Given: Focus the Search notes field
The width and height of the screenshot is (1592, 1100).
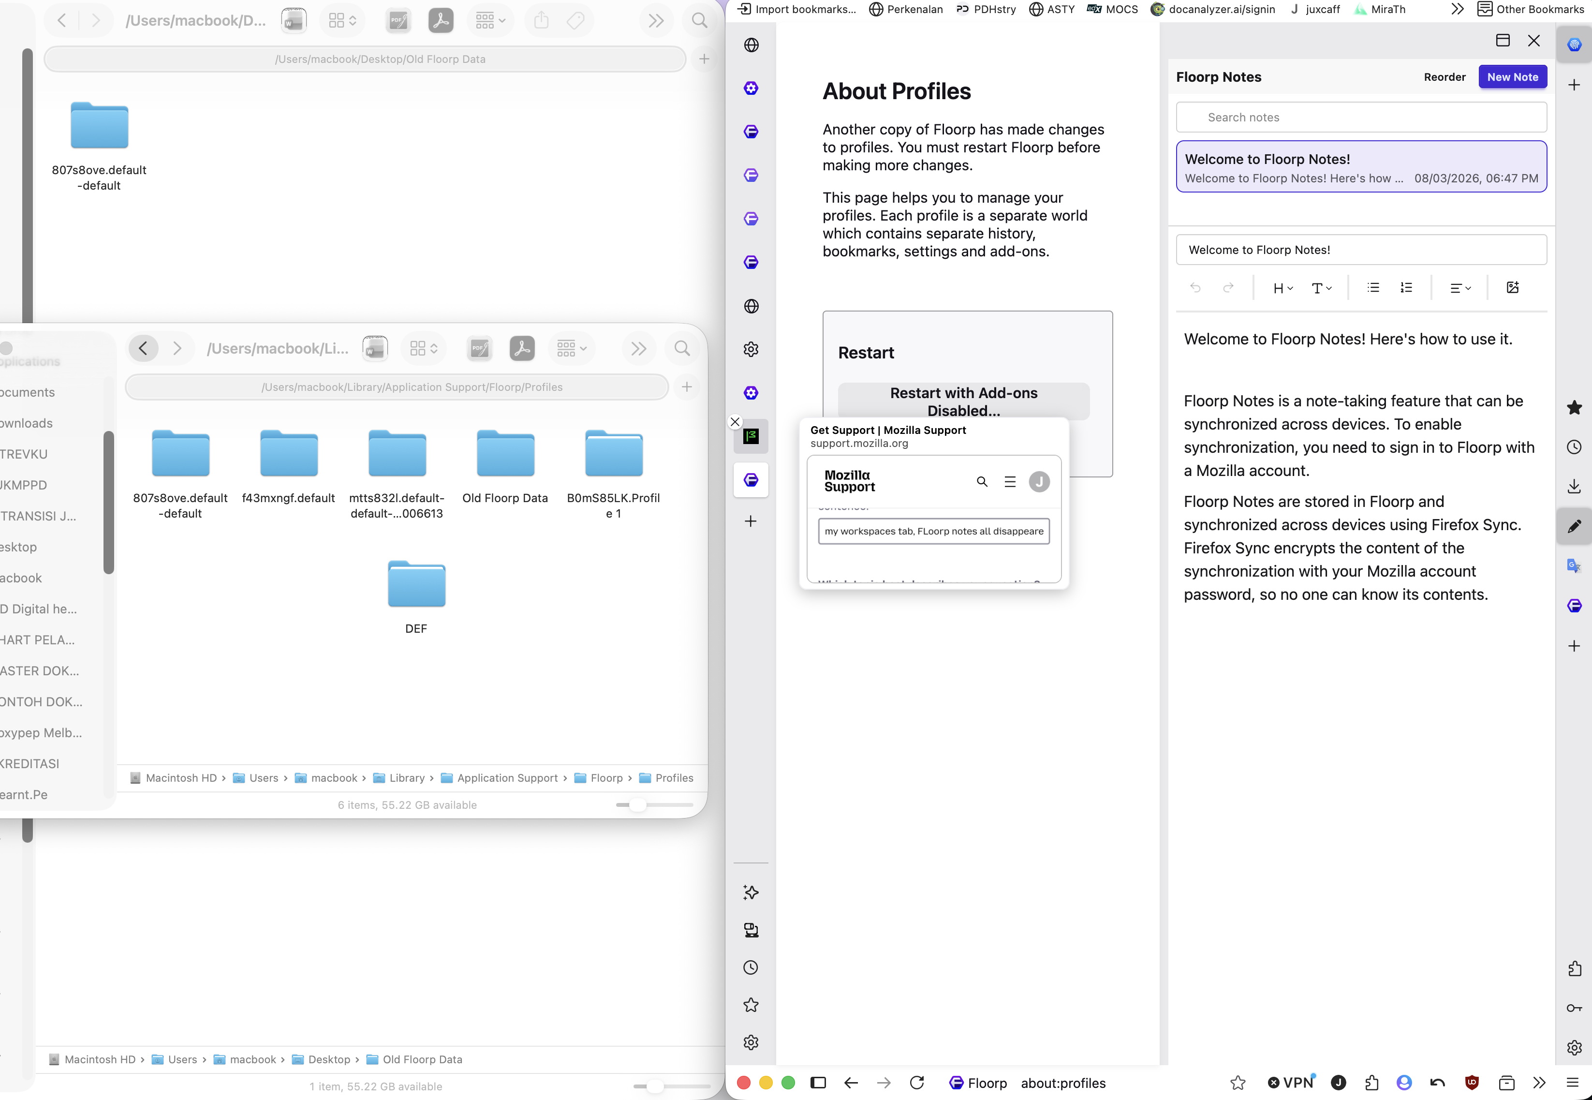Looking at the screenshot, I should tap(1361, 117).
